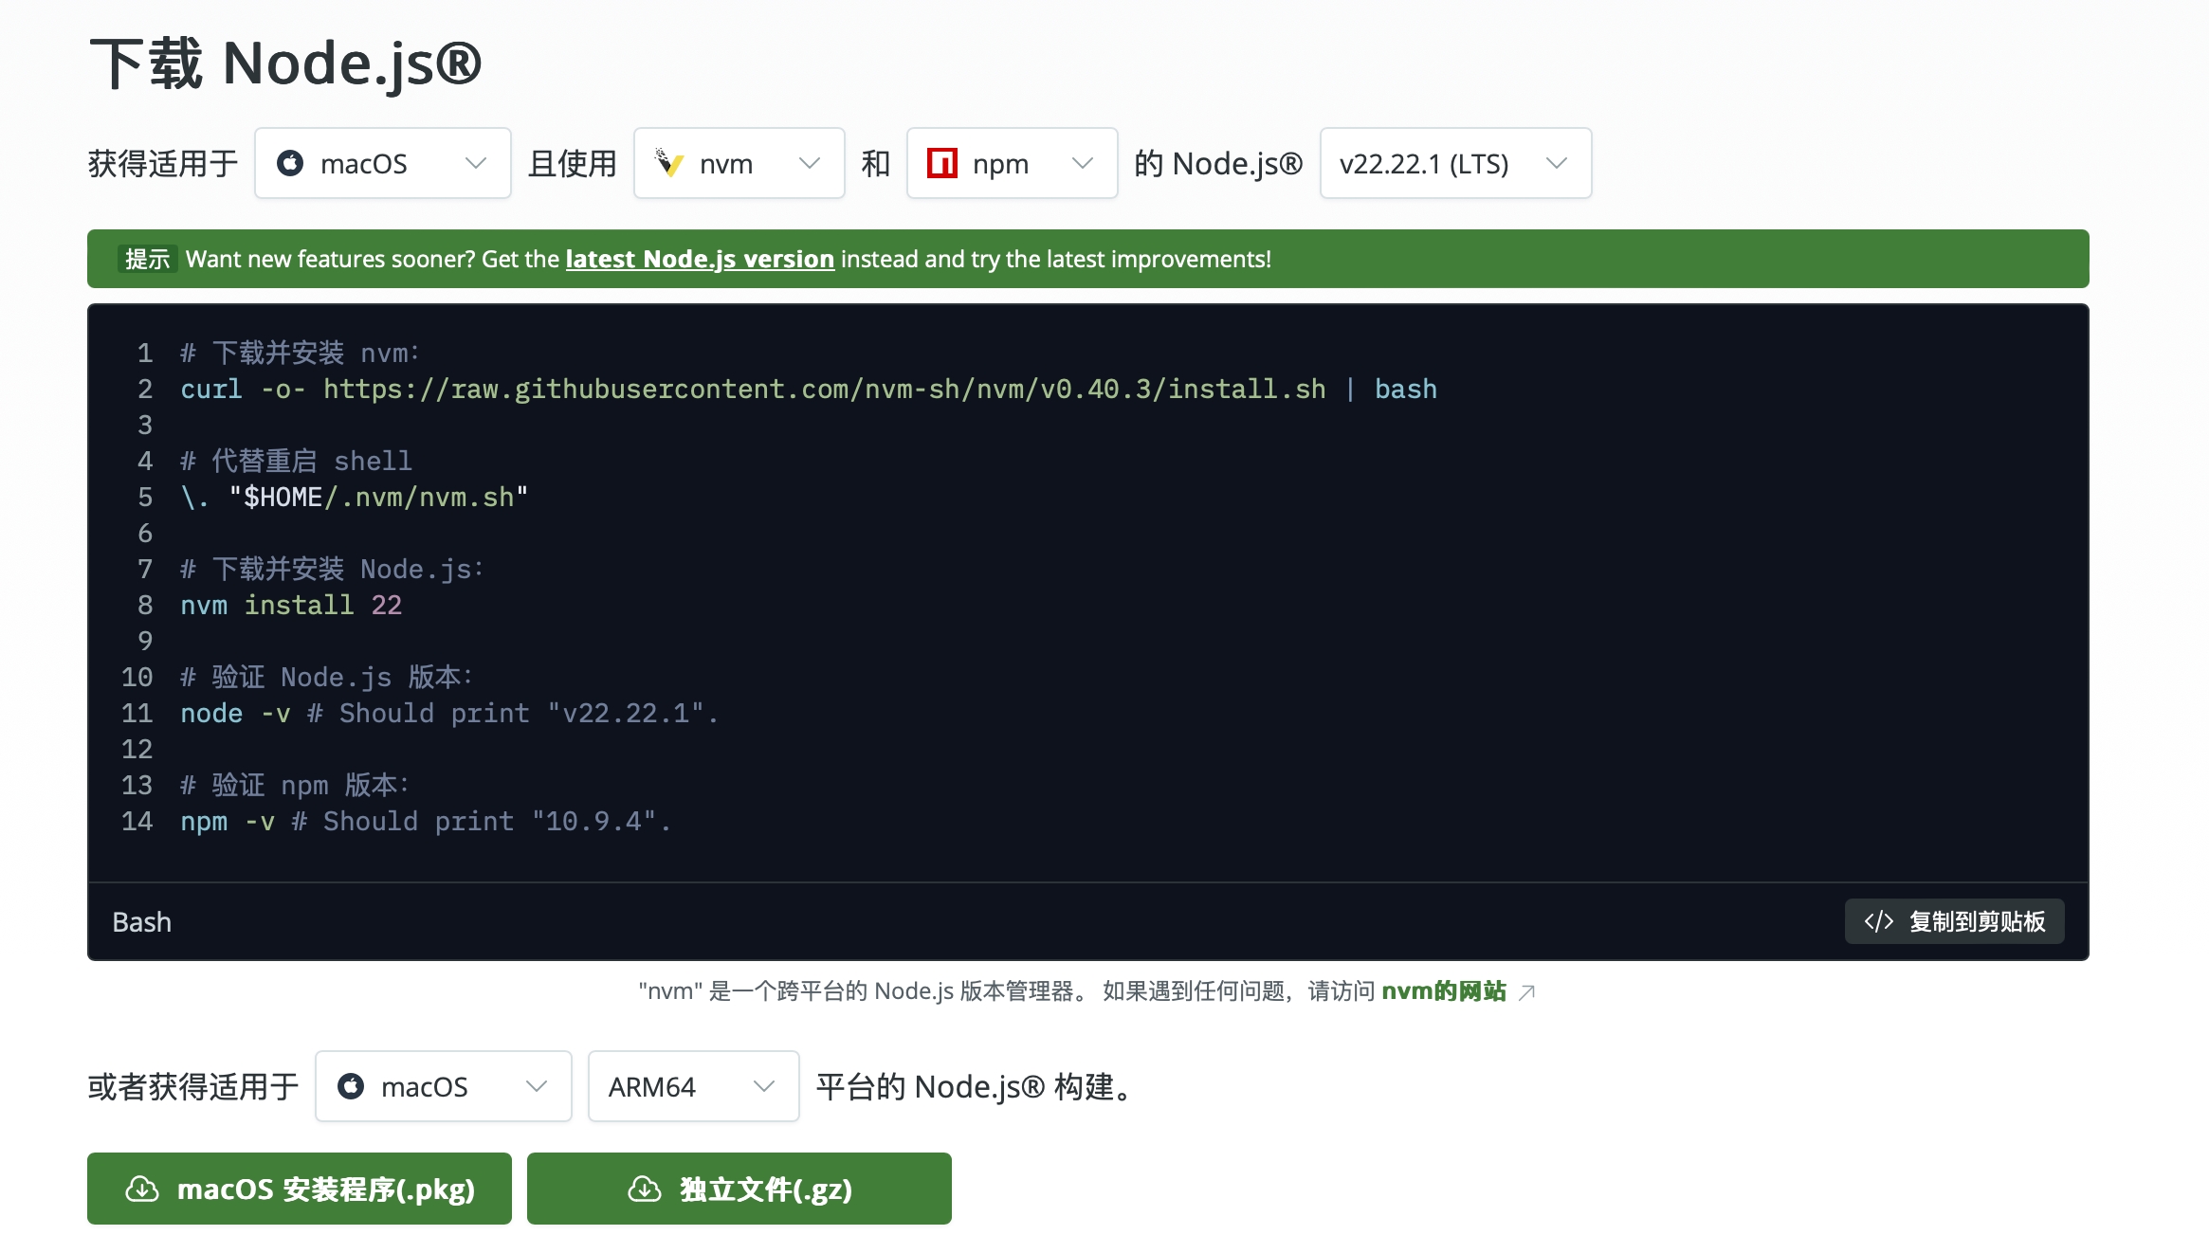Viewport: 2209px width, 1253px height.
Task: Download the macOS 安装程序(.pkg) installer
Action: pos(300,1189)
